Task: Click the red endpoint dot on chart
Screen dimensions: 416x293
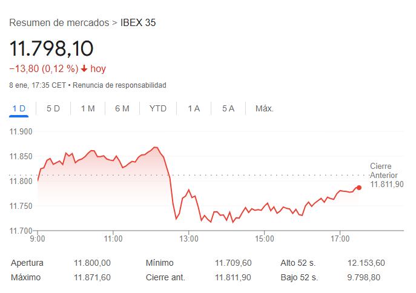Action: tap(359, 188)
